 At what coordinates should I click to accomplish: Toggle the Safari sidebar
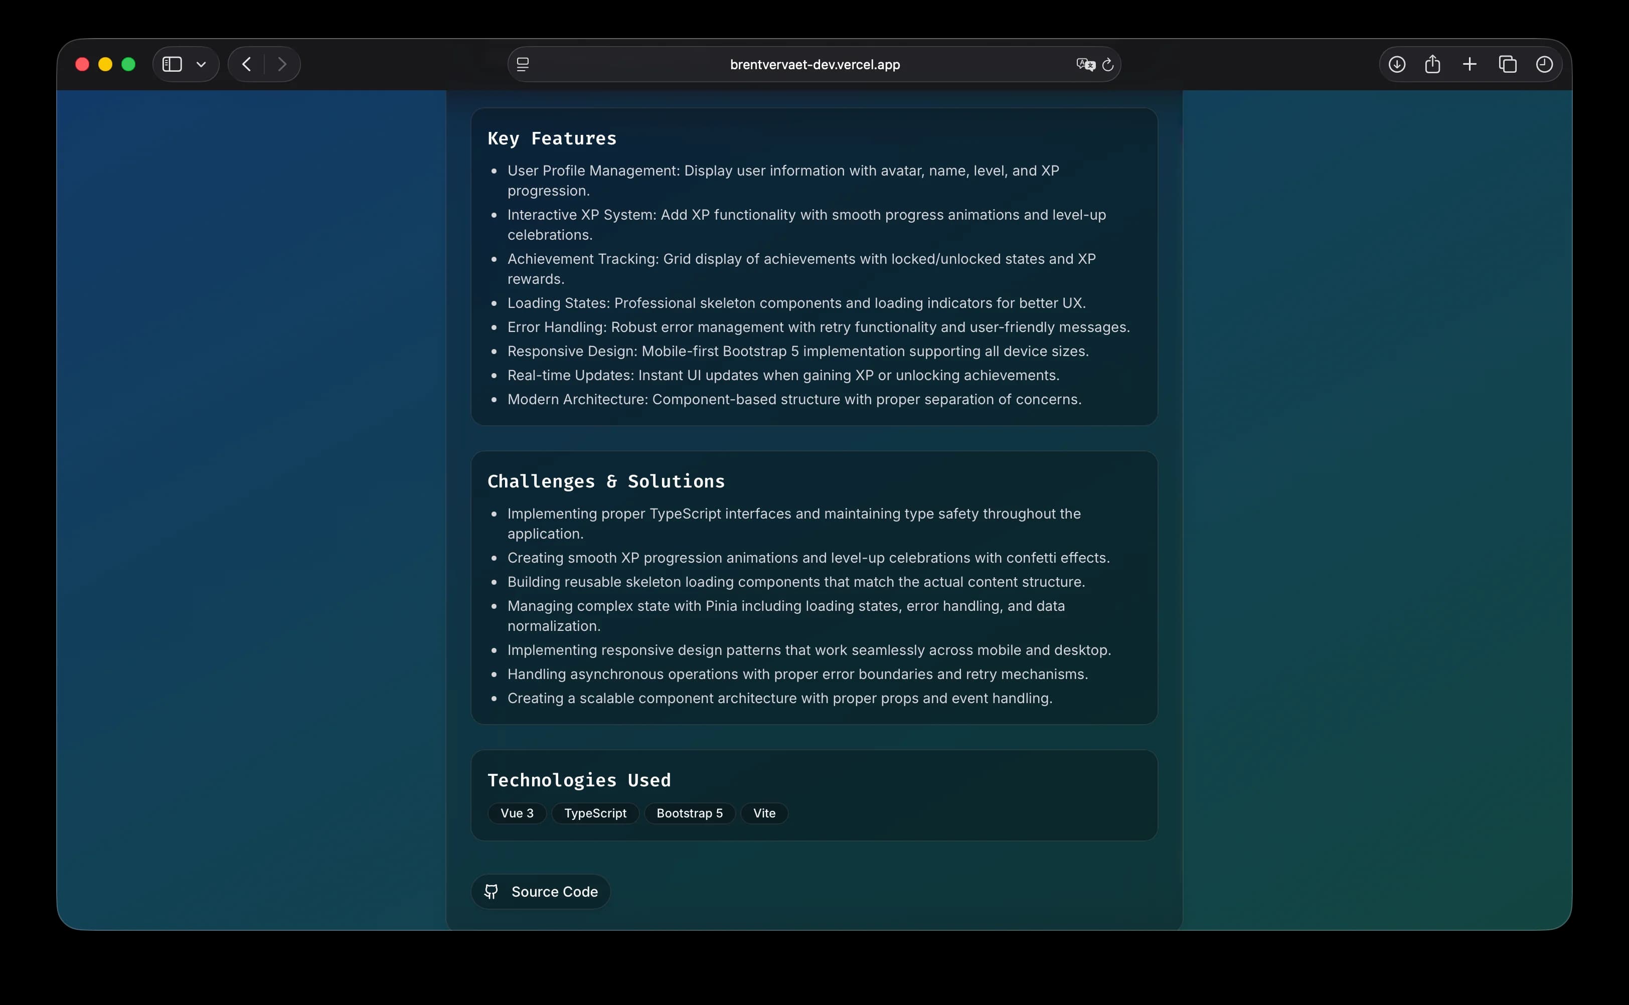172,64
